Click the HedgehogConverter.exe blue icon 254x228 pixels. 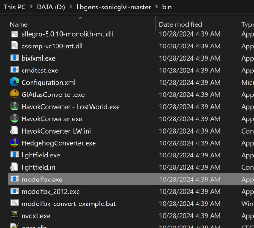click(15, 142)
